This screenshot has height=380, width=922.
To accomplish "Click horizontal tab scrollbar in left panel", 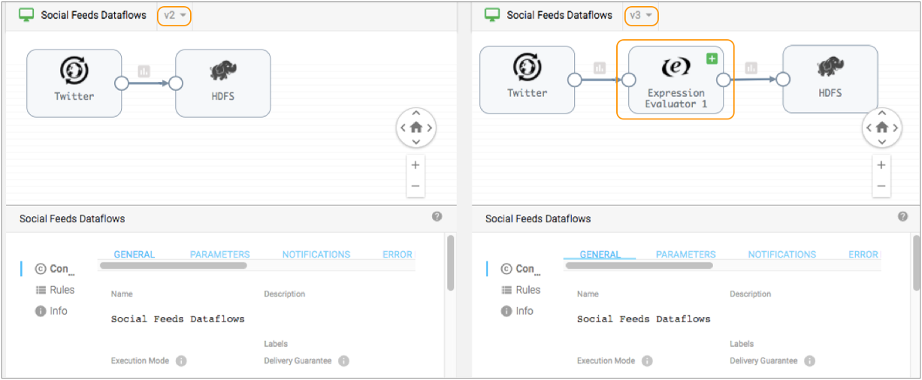I will coord(174,265).
